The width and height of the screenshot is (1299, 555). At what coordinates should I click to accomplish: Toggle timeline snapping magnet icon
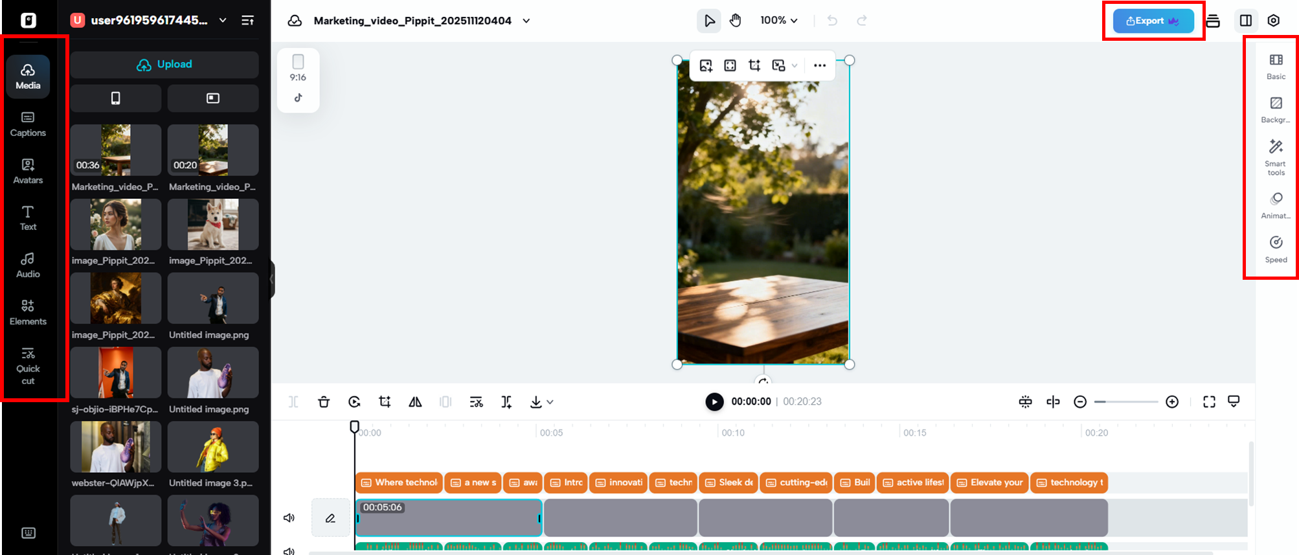pyautogui.click(x=1025, y=402)
